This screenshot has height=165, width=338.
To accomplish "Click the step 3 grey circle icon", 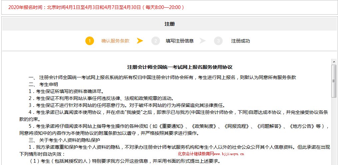I will coord(218,41).
